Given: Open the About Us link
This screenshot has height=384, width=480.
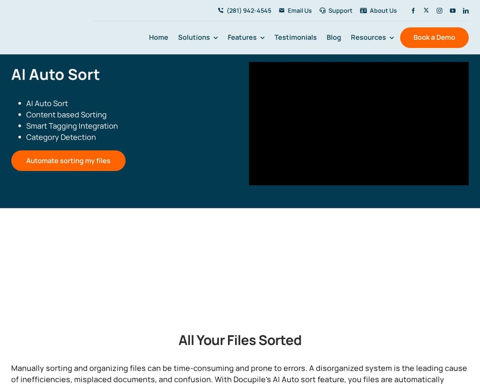Looking at the screenshot, I should click(x=383, y=11).
